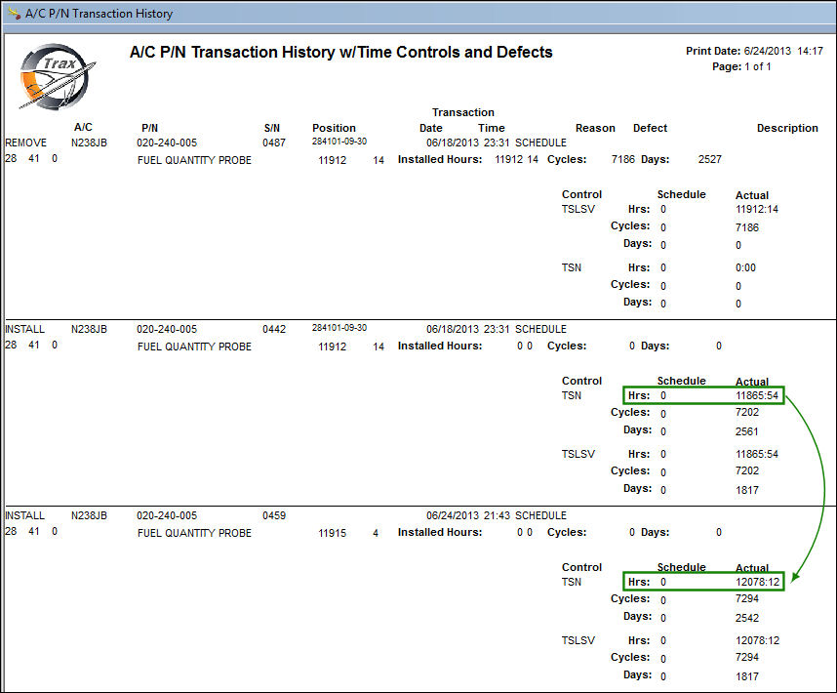837x693 pixels.
Task: Click the Page 1 of 1 indicator
Action: pos(741,66)
